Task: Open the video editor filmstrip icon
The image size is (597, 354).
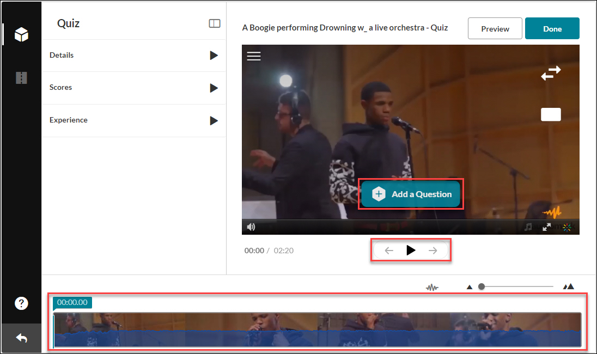Action: 21,78
